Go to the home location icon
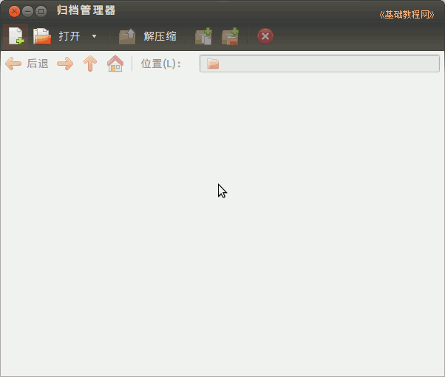Viewport: 445px width, 377px height. (x=115, y=64)
